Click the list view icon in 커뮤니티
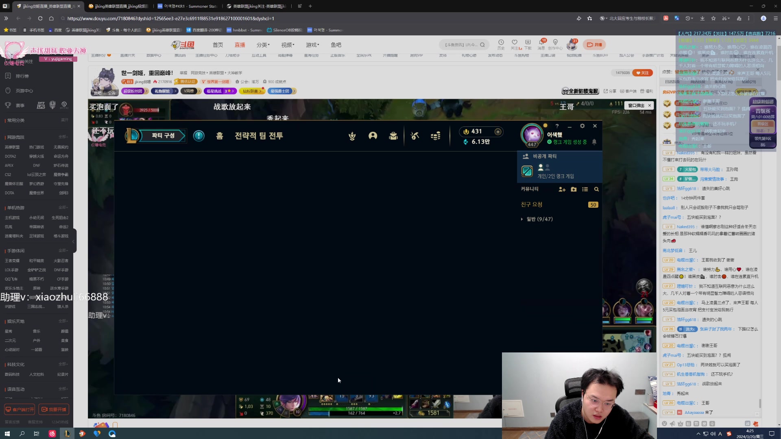The height and width of the screenshot is (439, 781). (x=585, y=189)
